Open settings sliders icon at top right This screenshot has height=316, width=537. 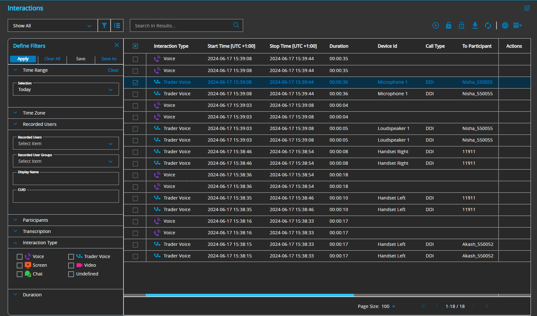pos(527,8)
